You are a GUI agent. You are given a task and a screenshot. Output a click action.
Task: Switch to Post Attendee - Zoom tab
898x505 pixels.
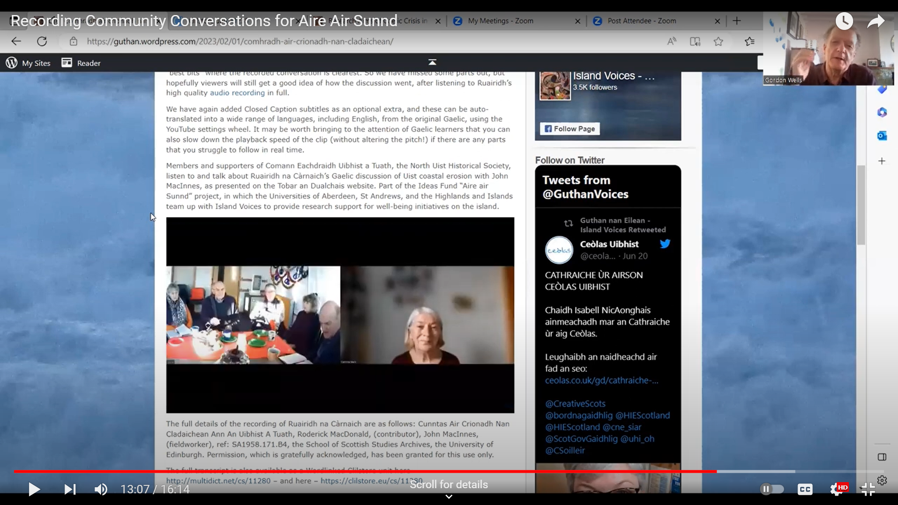(641, 21)
